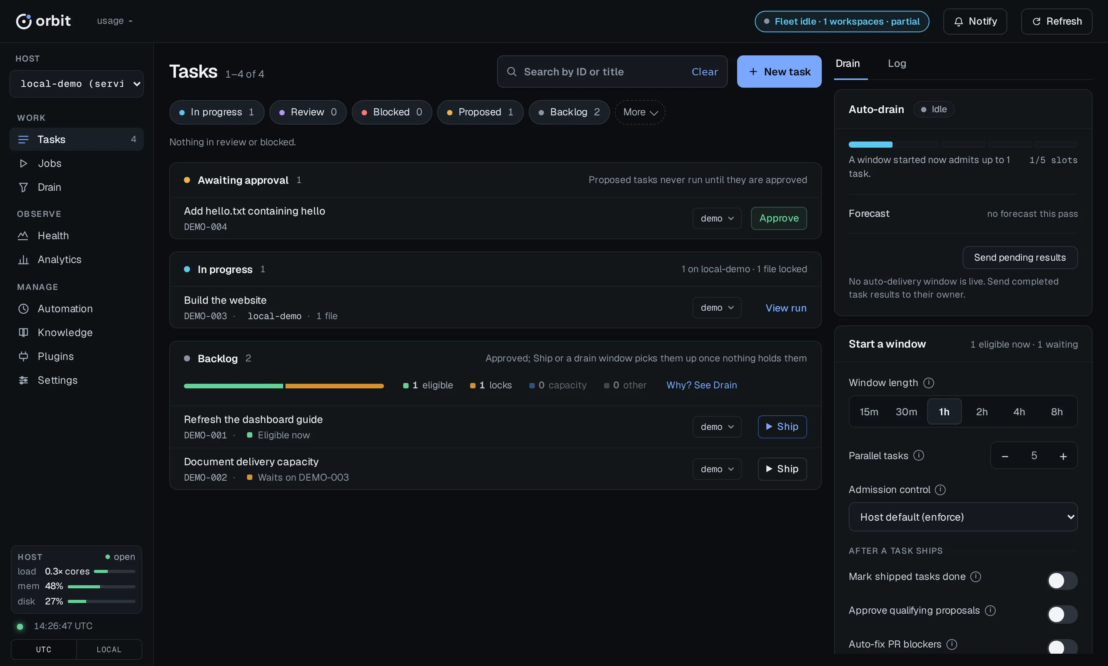This screenshot has height=666, width=1108.
Task: Click the Admission control info icon
Action: tap(940, 490)
